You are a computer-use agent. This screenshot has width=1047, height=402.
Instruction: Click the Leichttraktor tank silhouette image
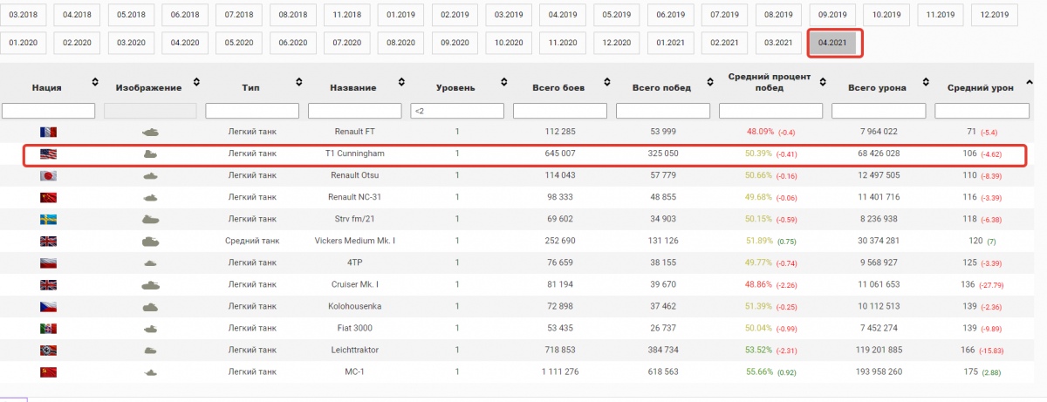pos(150,350)
